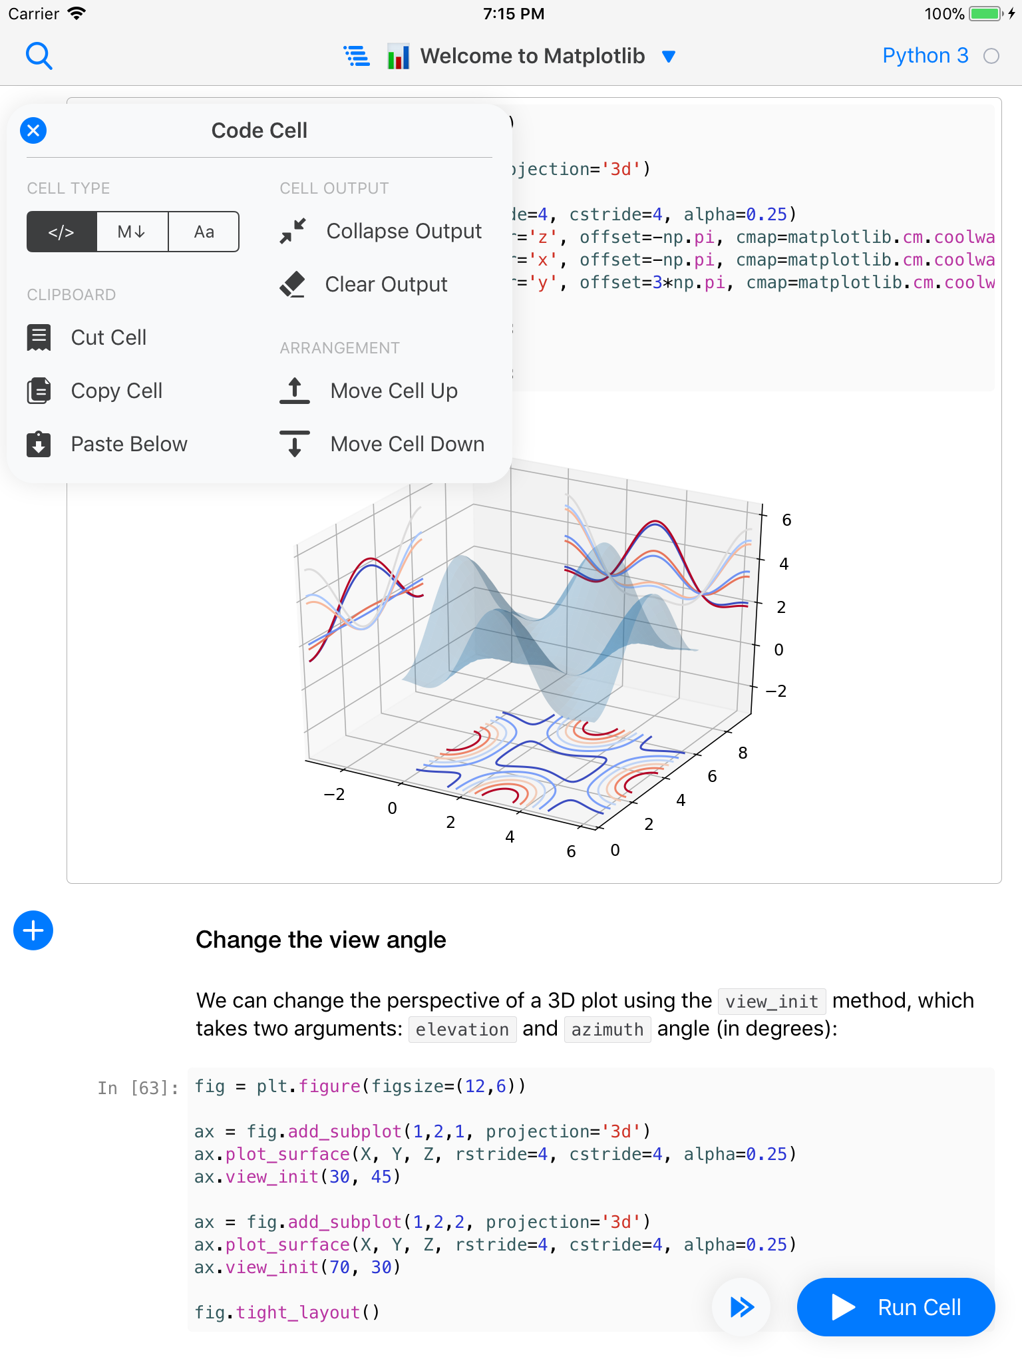Open the Python 3 kernel menu
This screenshot has height=1363, width=1022.
tap(925, 56)
